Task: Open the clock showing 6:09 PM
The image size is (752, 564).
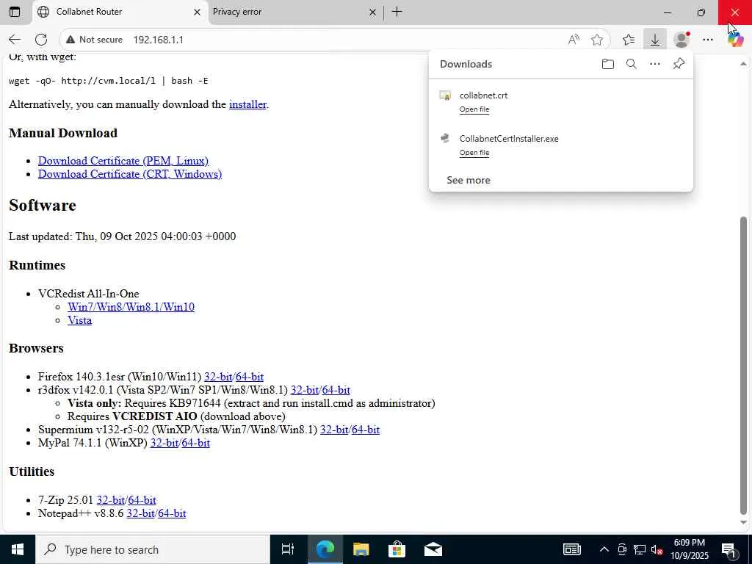Action: [x=689, y=549]
